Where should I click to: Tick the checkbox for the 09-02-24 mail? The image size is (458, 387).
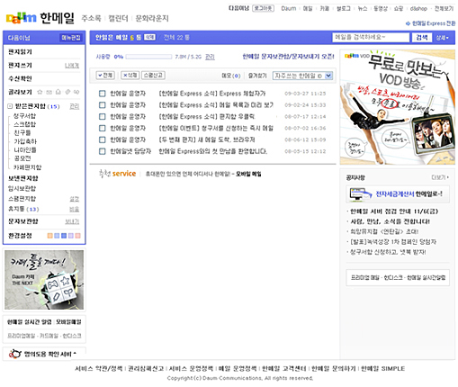(103, 105)
